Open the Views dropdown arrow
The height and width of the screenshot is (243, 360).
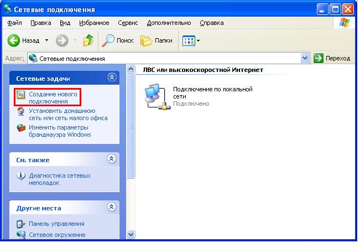(x=198, y=41)
